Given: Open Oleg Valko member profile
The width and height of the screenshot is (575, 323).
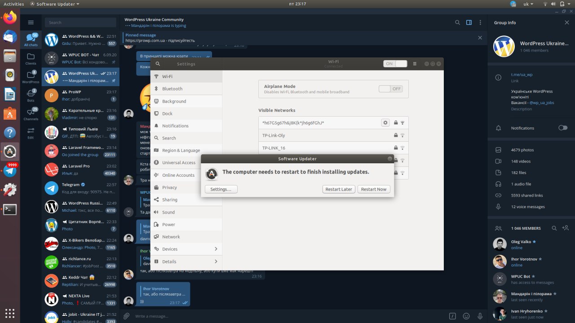Looking at the screenshot, I should coord(531,244).
